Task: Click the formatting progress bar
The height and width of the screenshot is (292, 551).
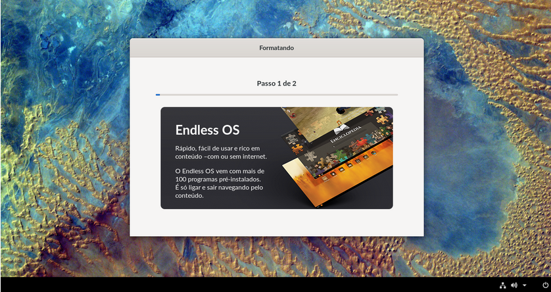Action: point(277,95)
